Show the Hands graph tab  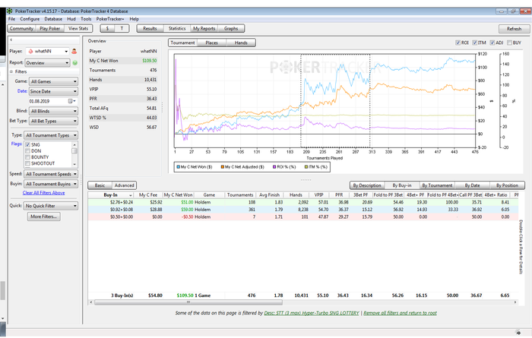(241, 43)
